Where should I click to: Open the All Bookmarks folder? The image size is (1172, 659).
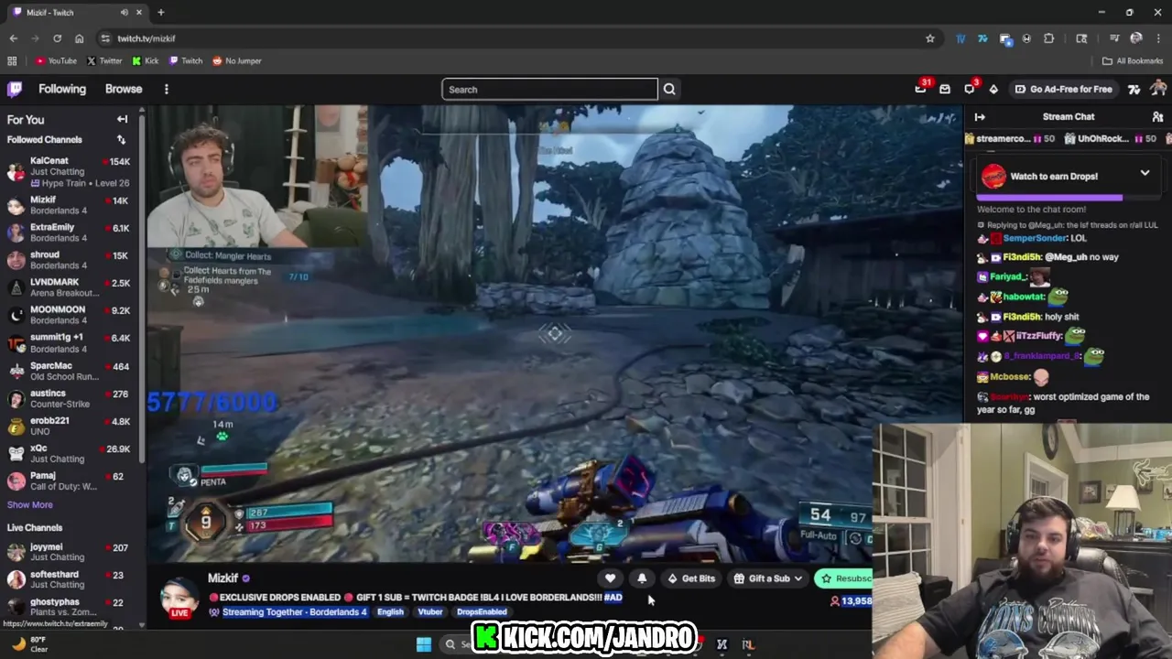click(x=1133, y=60)
